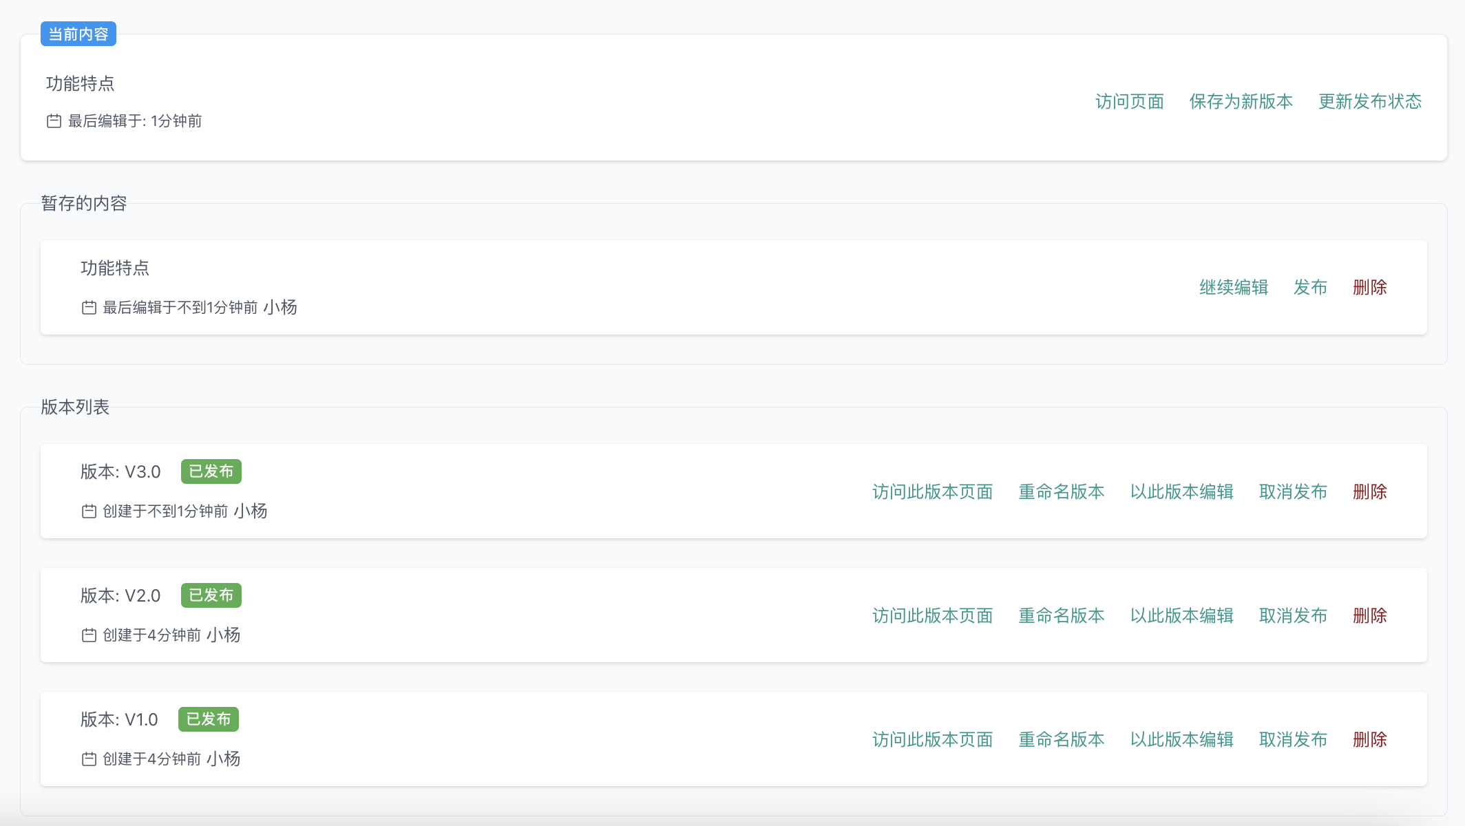Click 以此版本编辑 for V1.0
This screenshot has height=826, width=1465.
1181,740
